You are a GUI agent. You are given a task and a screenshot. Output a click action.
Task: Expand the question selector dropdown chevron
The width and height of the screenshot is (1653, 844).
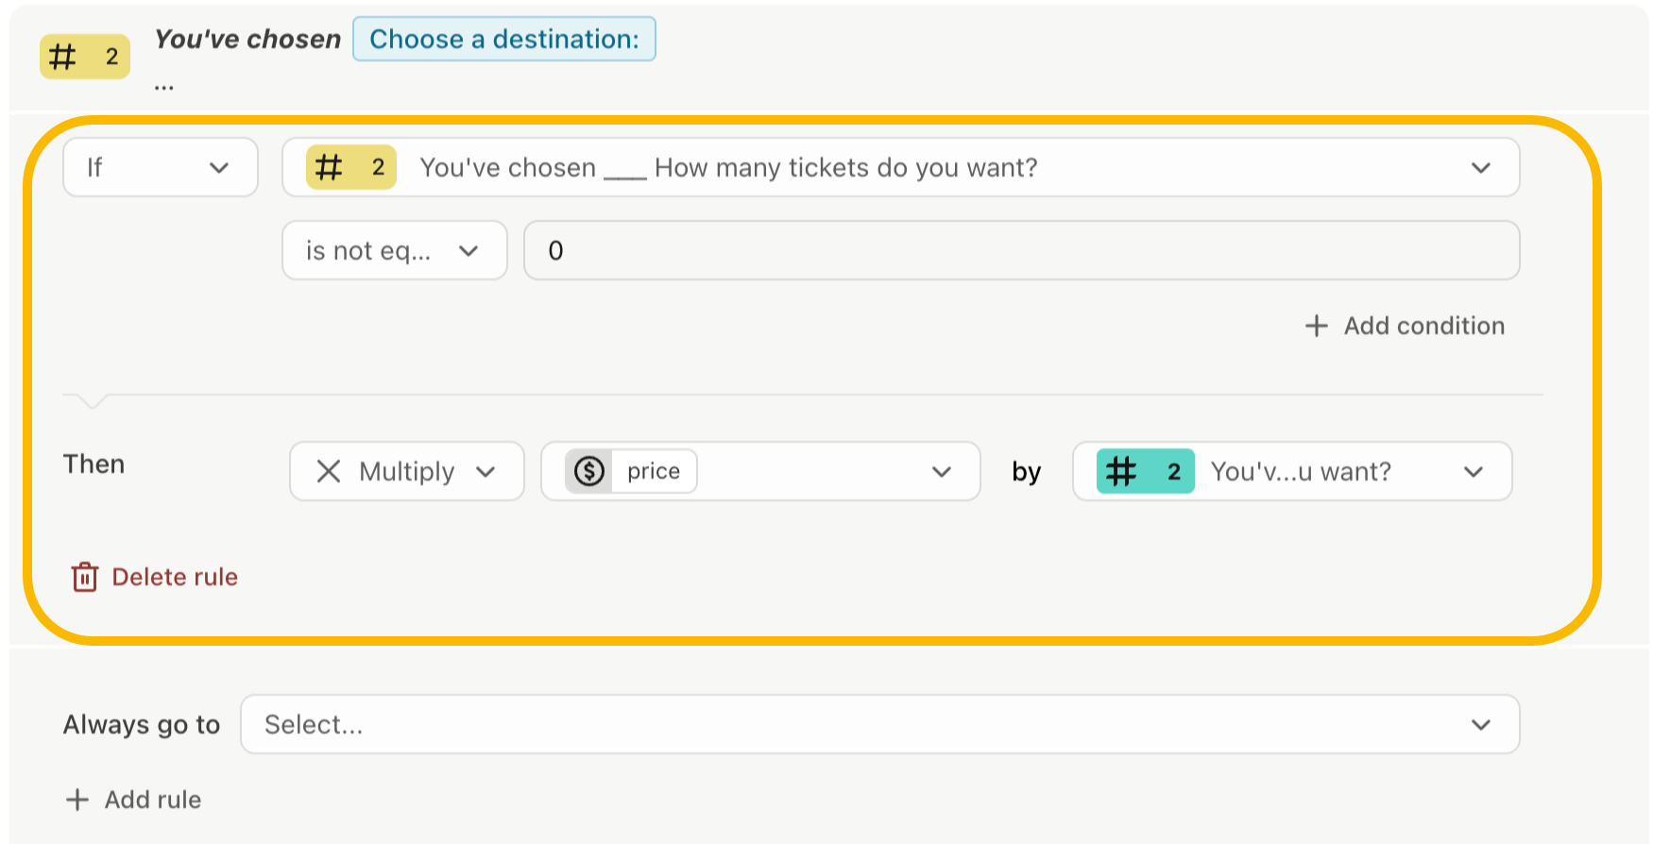click(x=1480, y=167)
